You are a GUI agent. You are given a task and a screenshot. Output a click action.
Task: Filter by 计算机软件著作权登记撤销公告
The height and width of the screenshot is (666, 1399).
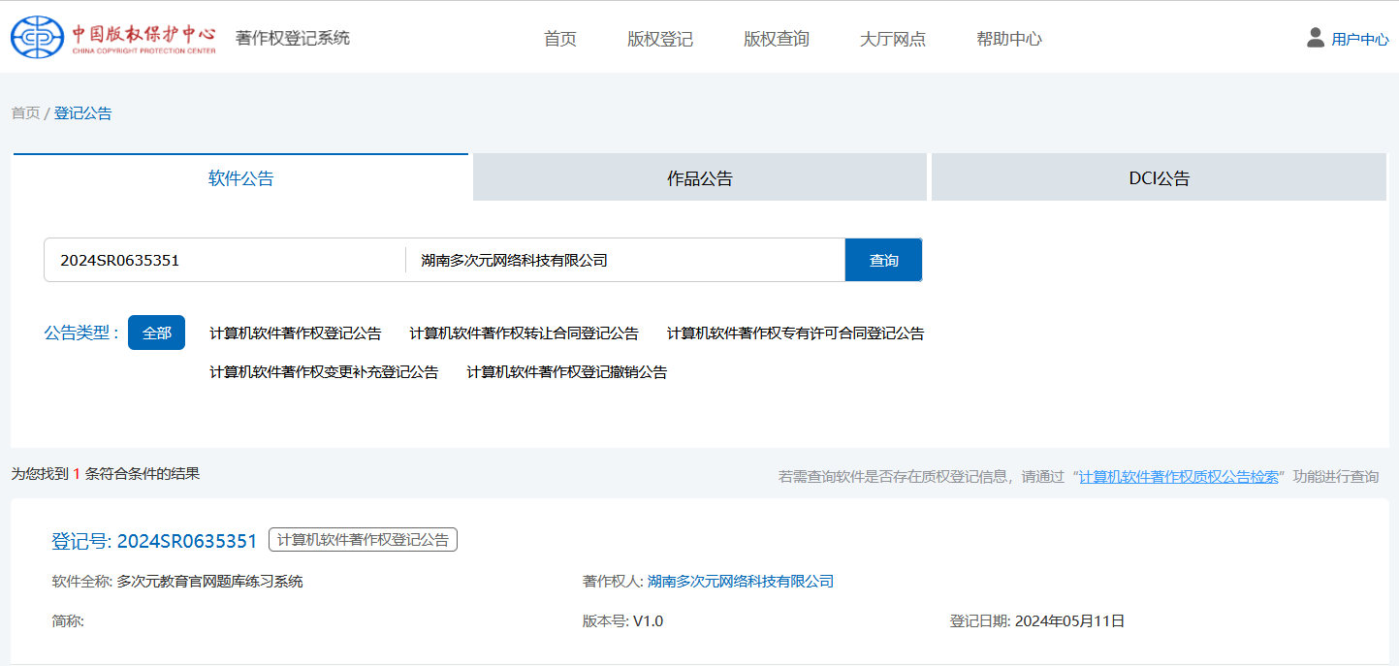[567, 372]
